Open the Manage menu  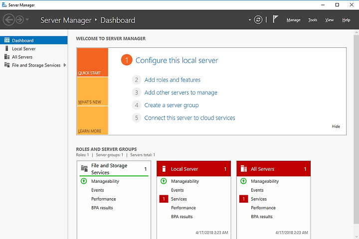[x=293, y=20]
